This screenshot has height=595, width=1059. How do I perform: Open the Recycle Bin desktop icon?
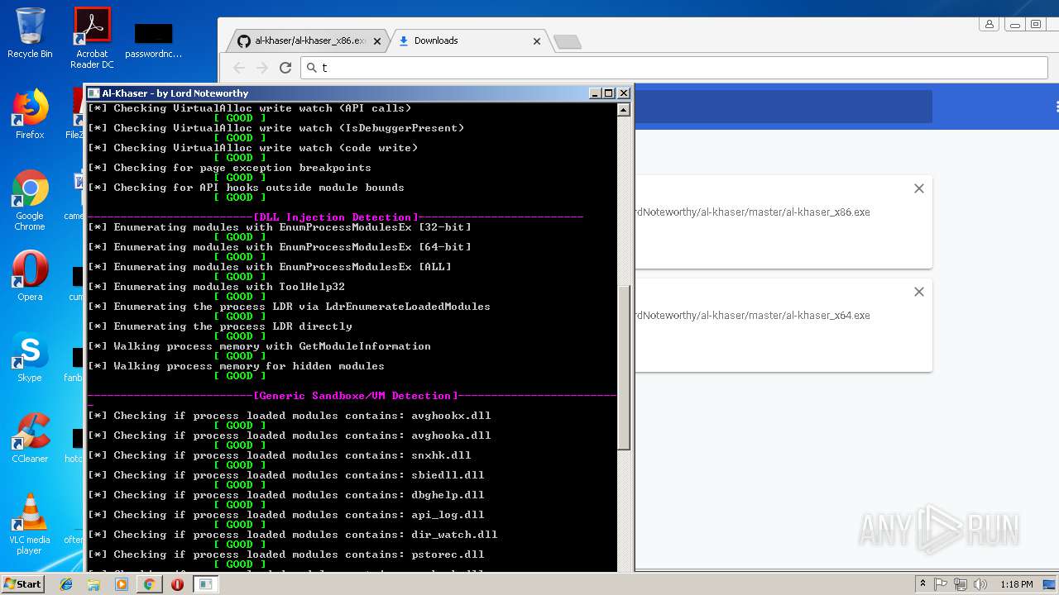pyautogui.click(x=30, y=33)
